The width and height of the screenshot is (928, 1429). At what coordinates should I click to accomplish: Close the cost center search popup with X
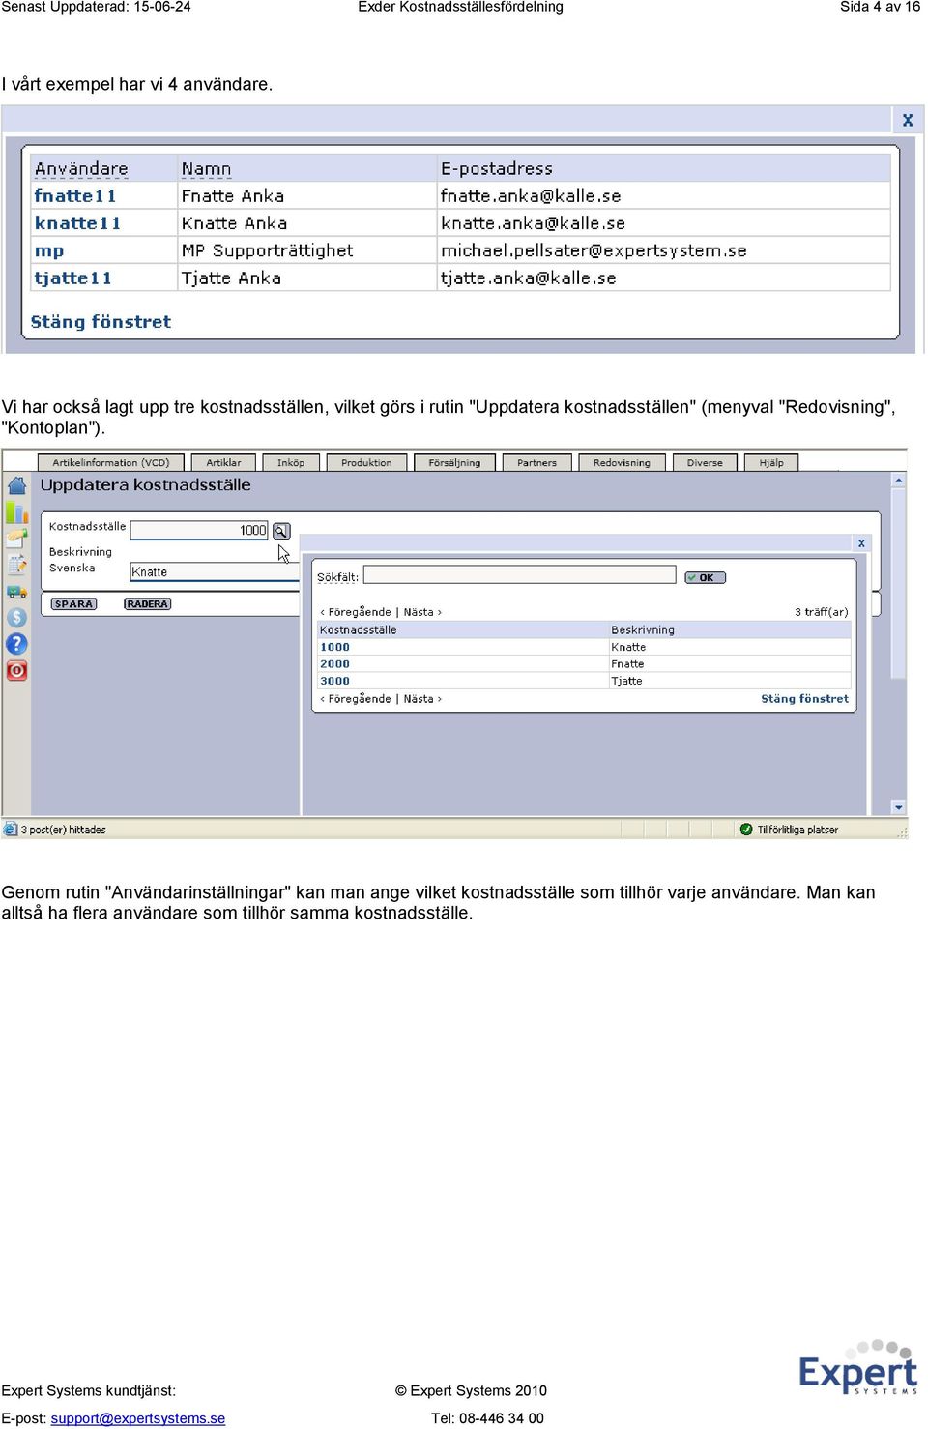click(861, 543)
